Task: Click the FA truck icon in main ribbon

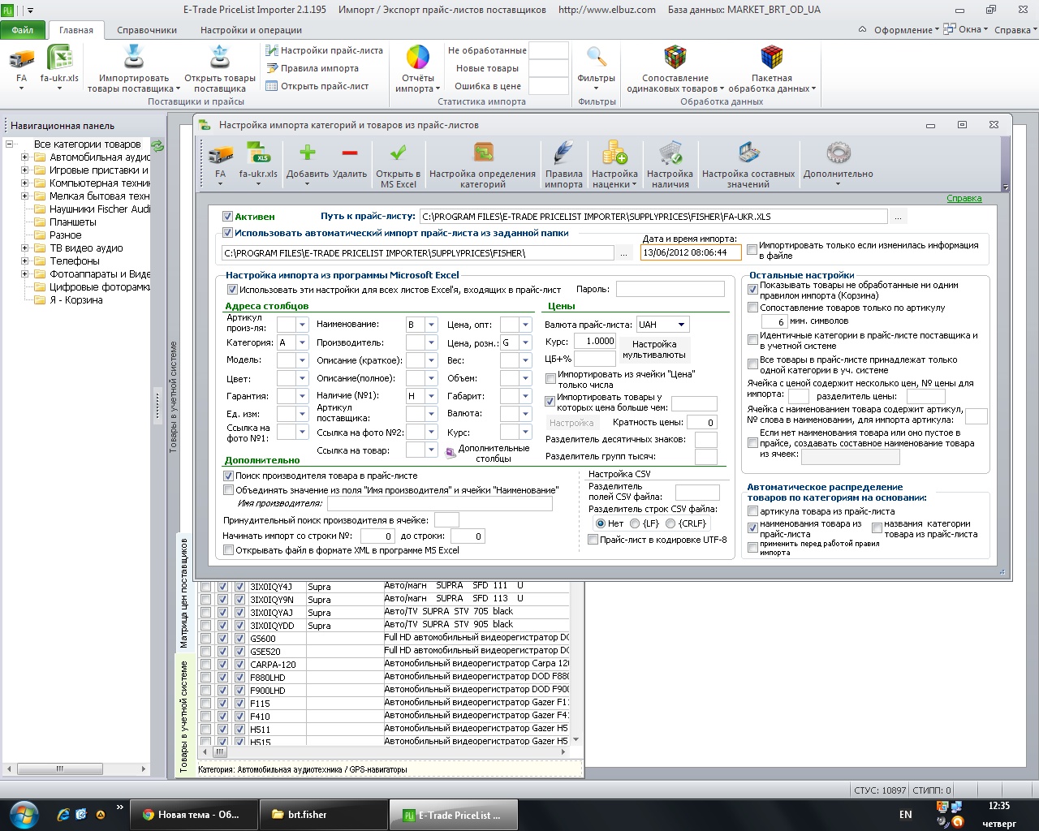Action: (x=22, y=58)
